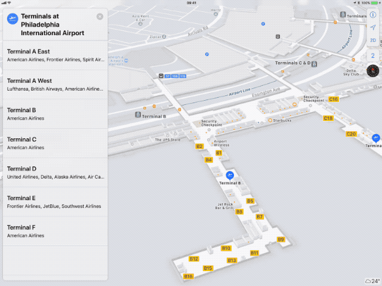Viewport: 382px width, 286px height.
Task: Select gate B1 marker
Action: click(x=219, y=153)
